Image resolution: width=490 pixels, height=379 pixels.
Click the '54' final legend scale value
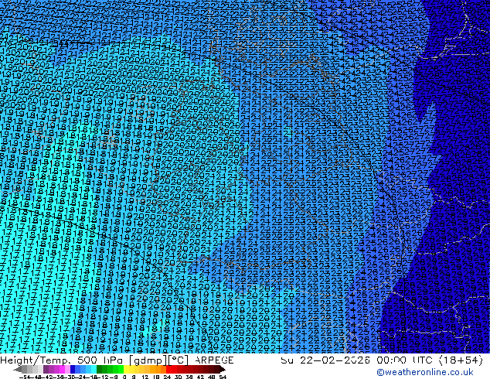click(x=223, y=377)
